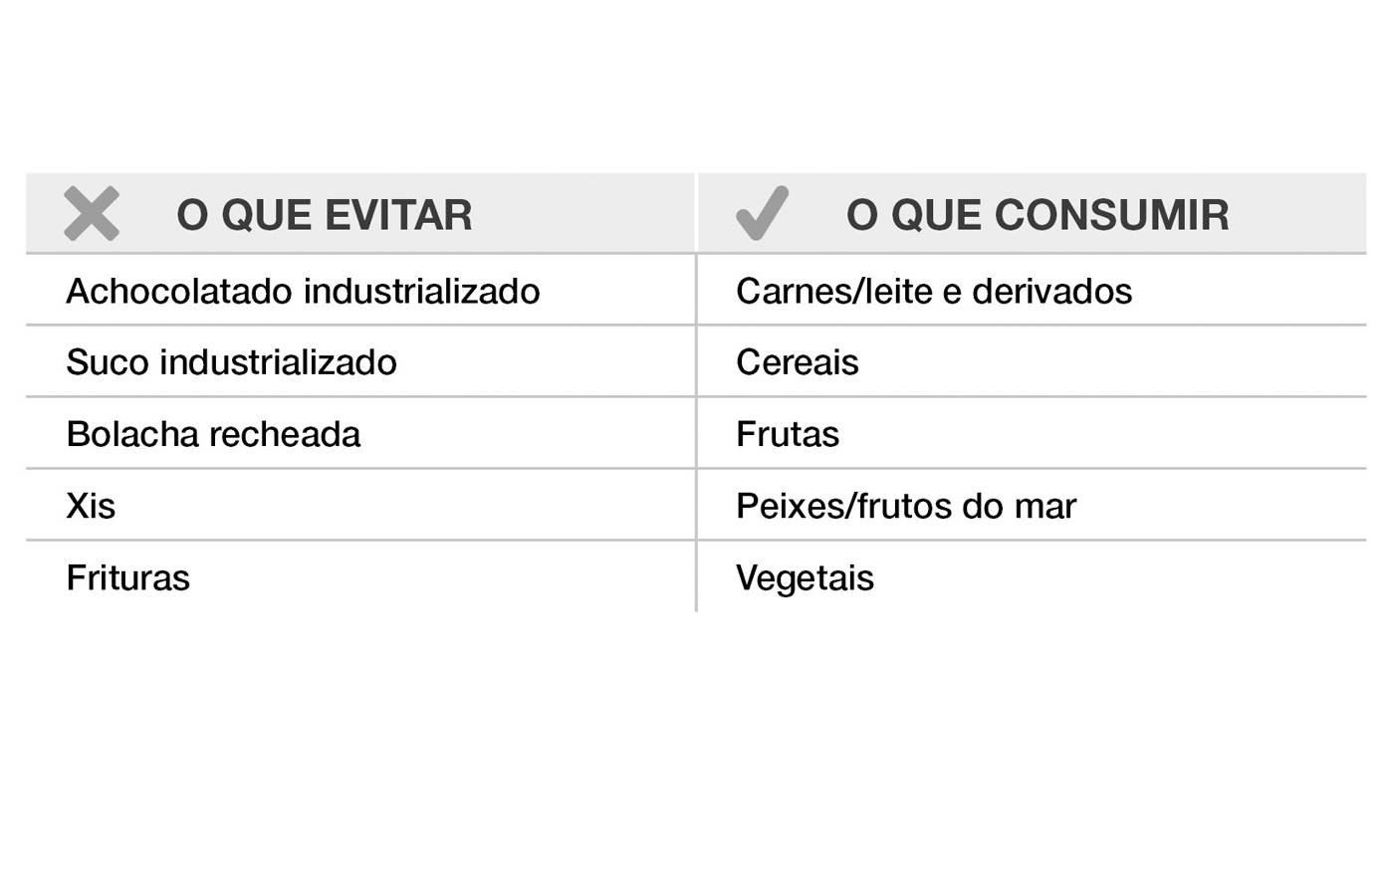Select the Xis entry
The height and width of the screenshot is (896, 1394).
91,507
